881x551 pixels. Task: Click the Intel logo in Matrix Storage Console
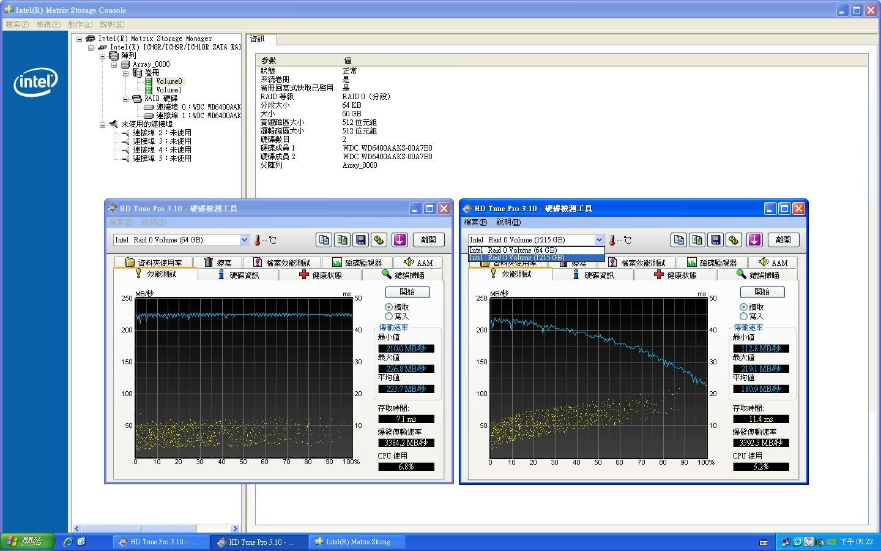(35, 81)
